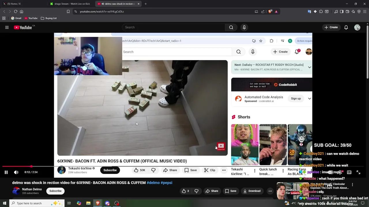The image size is (369, 207).
Task: Open the Brave Shields lion icon
Action: [x=270, y=11]
